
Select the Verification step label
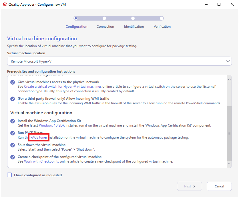tap(162, 27)
